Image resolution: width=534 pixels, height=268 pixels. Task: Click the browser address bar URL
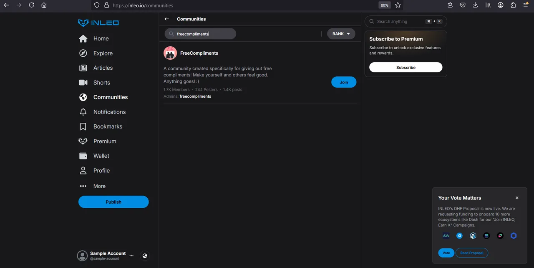coord(143,5)
